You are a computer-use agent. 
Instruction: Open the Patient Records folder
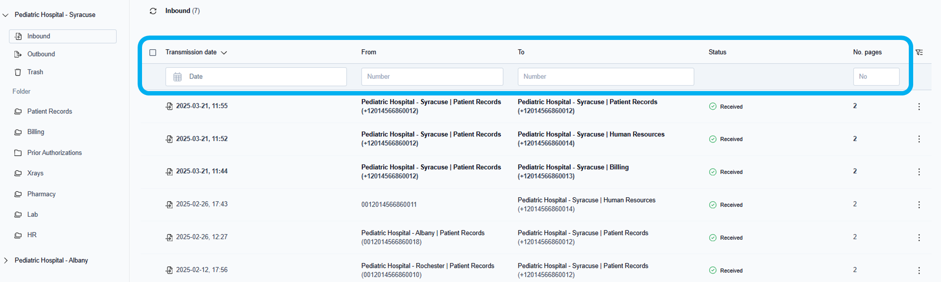tap(49, 112)
